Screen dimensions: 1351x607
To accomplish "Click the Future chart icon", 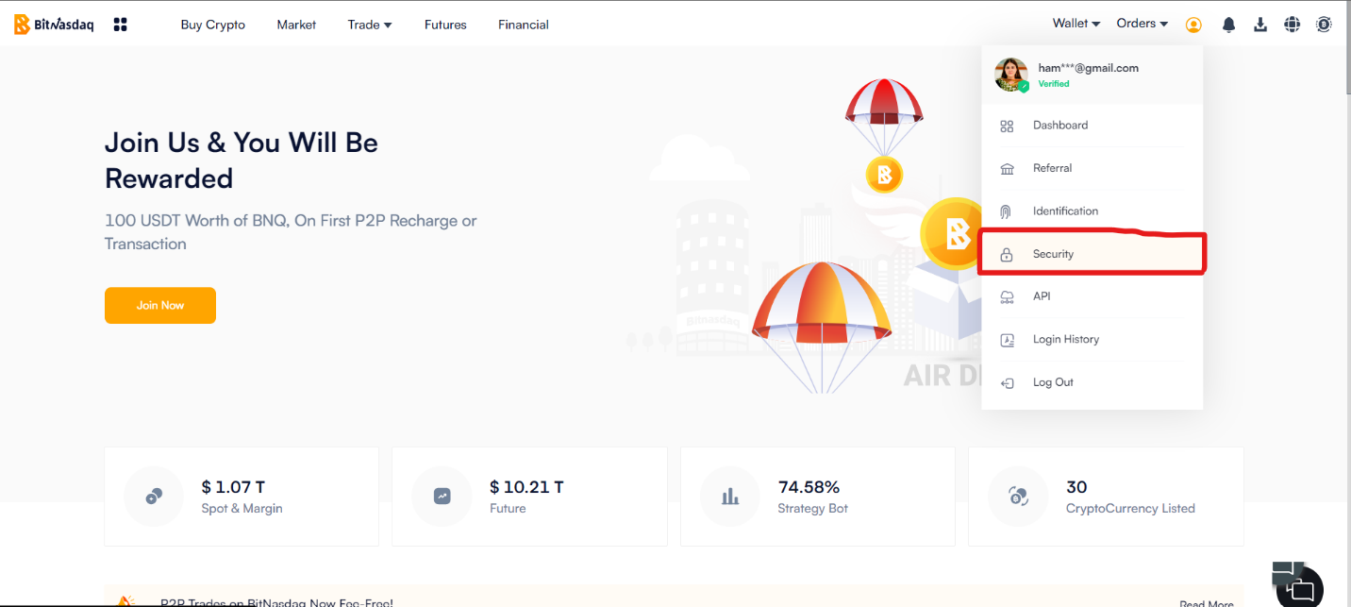I will [x=442, y=497].
